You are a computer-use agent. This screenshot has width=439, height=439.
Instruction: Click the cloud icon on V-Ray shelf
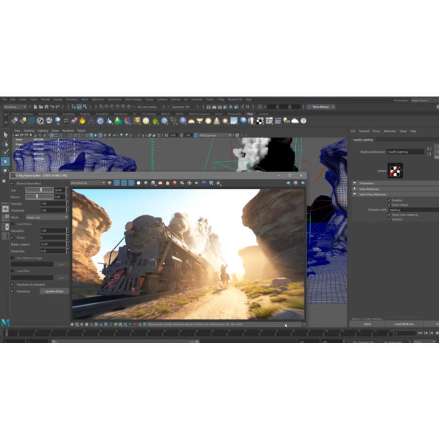(x=295, y=121)
